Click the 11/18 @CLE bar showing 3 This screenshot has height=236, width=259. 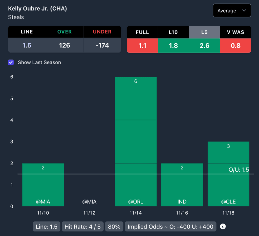pyautogui.click(x=228, y=174)
